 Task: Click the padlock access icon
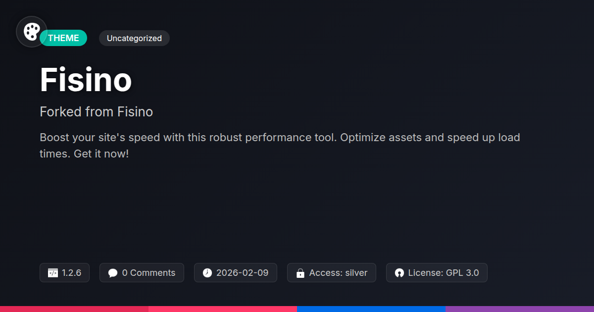pos(300,273)
